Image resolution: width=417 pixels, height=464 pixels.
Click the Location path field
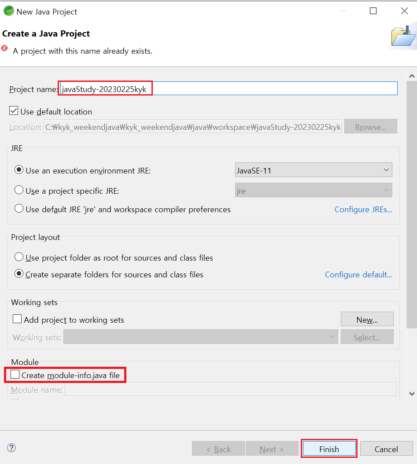point(193,127)
